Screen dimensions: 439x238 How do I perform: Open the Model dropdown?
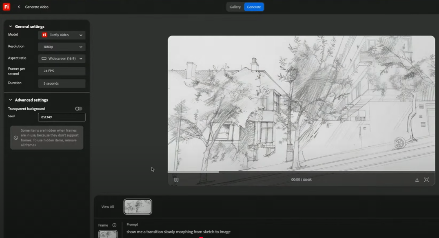coord(62,35)
